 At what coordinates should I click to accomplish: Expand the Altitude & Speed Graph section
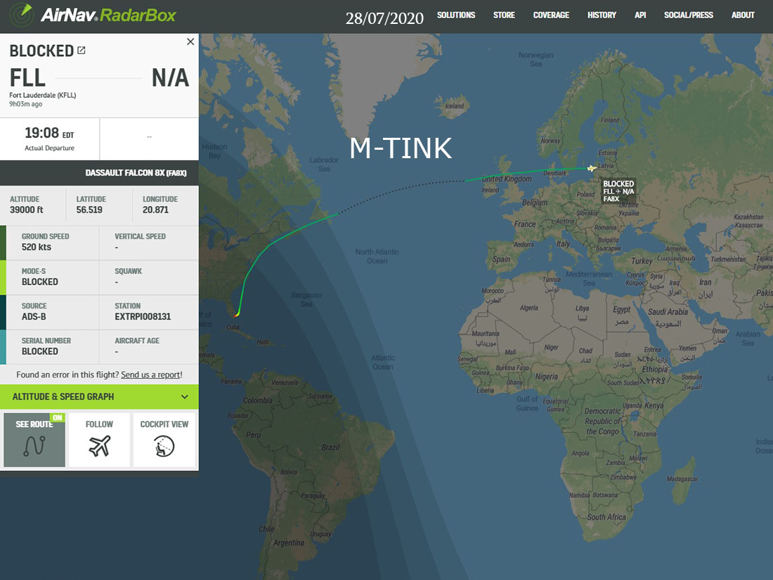click(x=99, y=397)
